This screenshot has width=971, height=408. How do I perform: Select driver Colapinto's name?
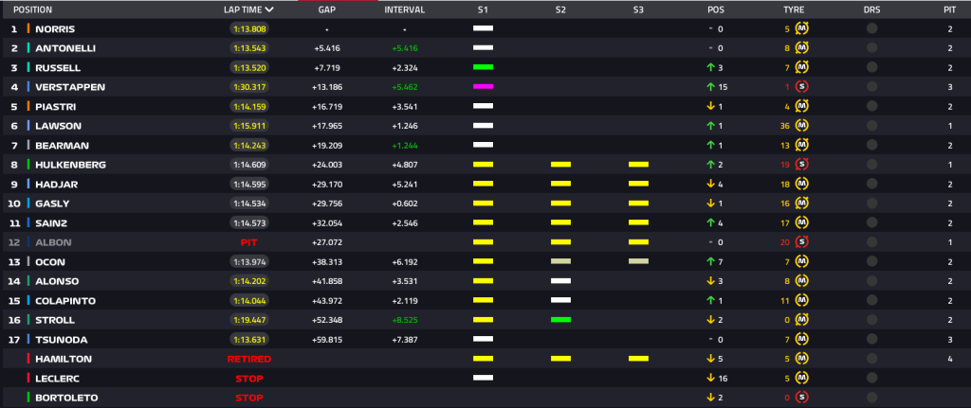point(65,301)
